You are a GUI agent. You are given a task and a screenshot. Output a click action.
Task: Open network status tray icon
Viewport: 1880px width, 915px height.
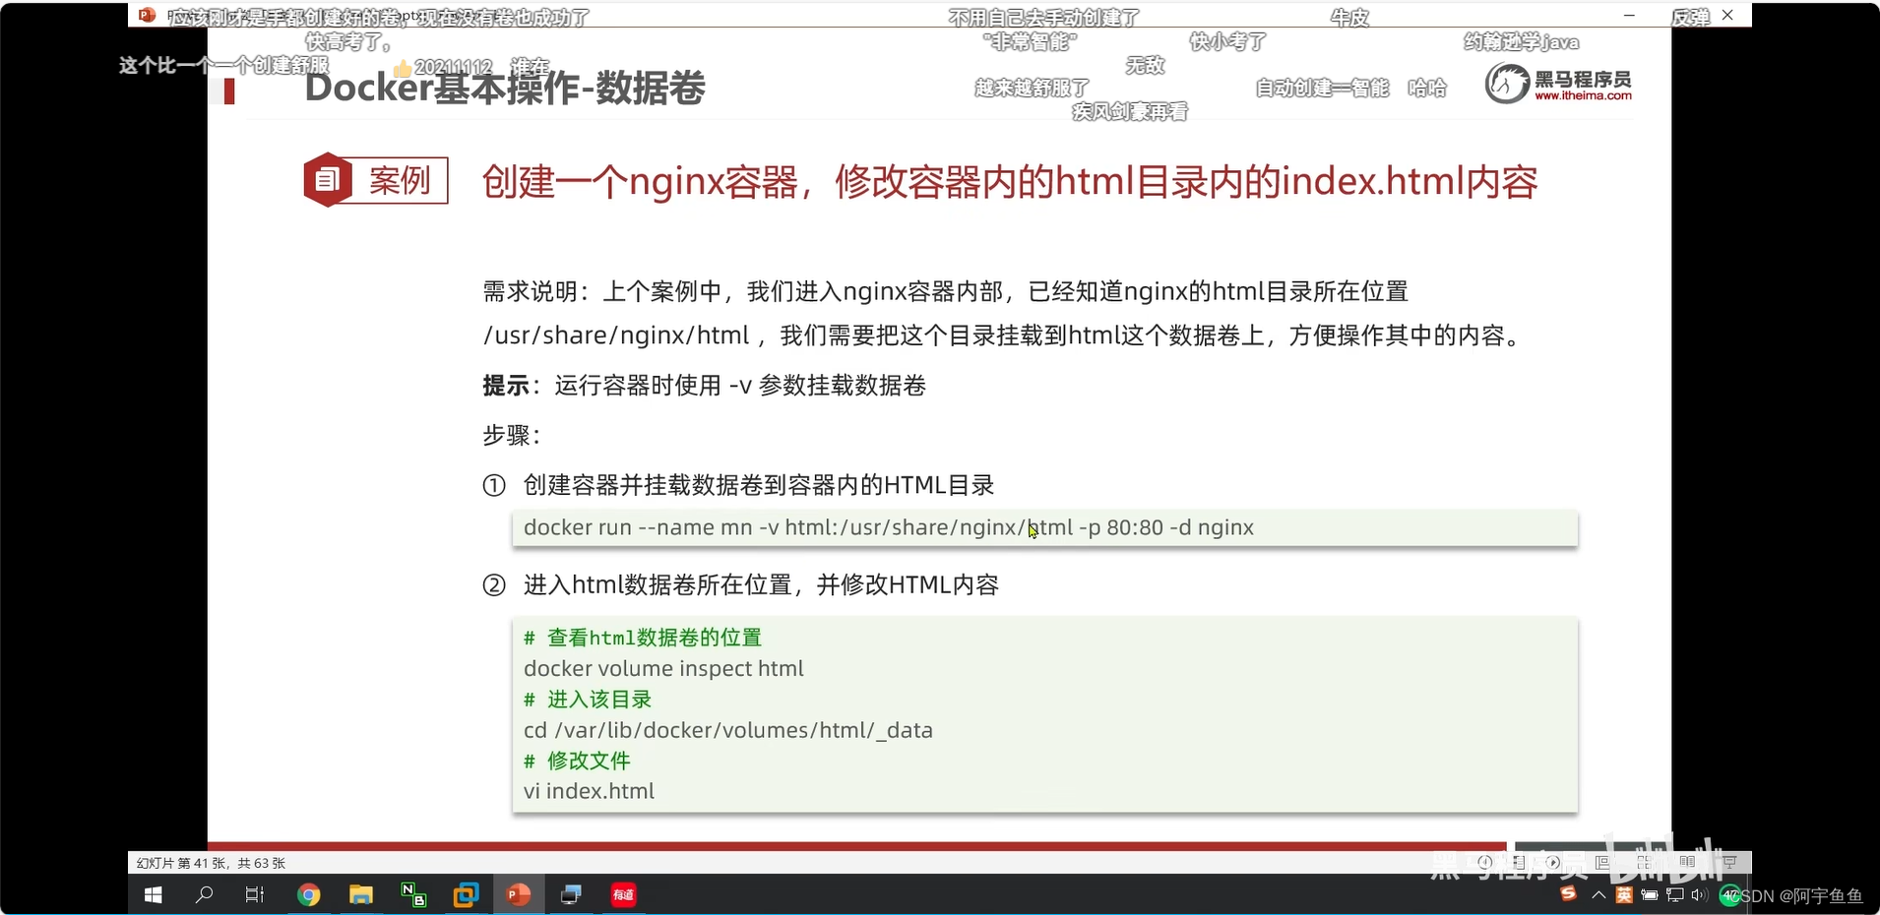(x=1675, y=895)
